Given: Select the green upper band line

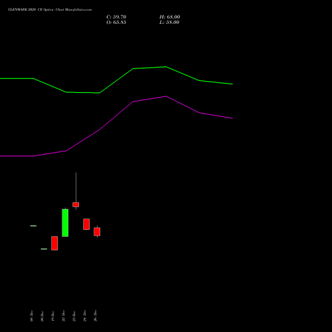Looking at the screenshot, I should (116, 80).
